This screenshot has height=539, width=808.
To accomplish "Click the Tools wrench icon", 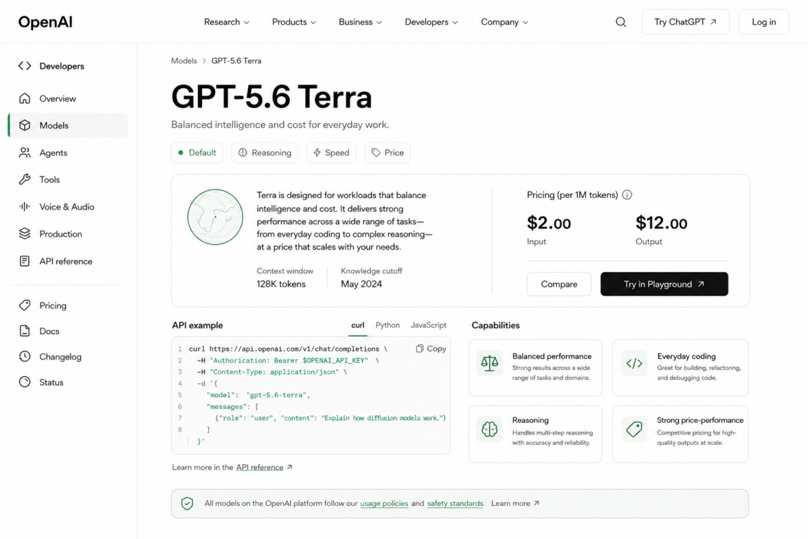I will pos(25,179).
